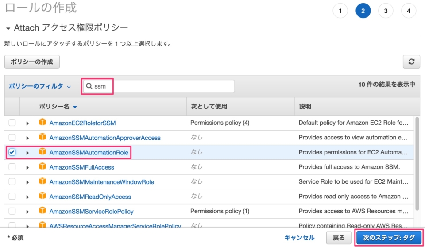Viewport: 425px width, 247px height.
Task: Expand the AmazonSSMReadOnlyAccess row details
Action: pyautogui.click(x=27, y=197)
